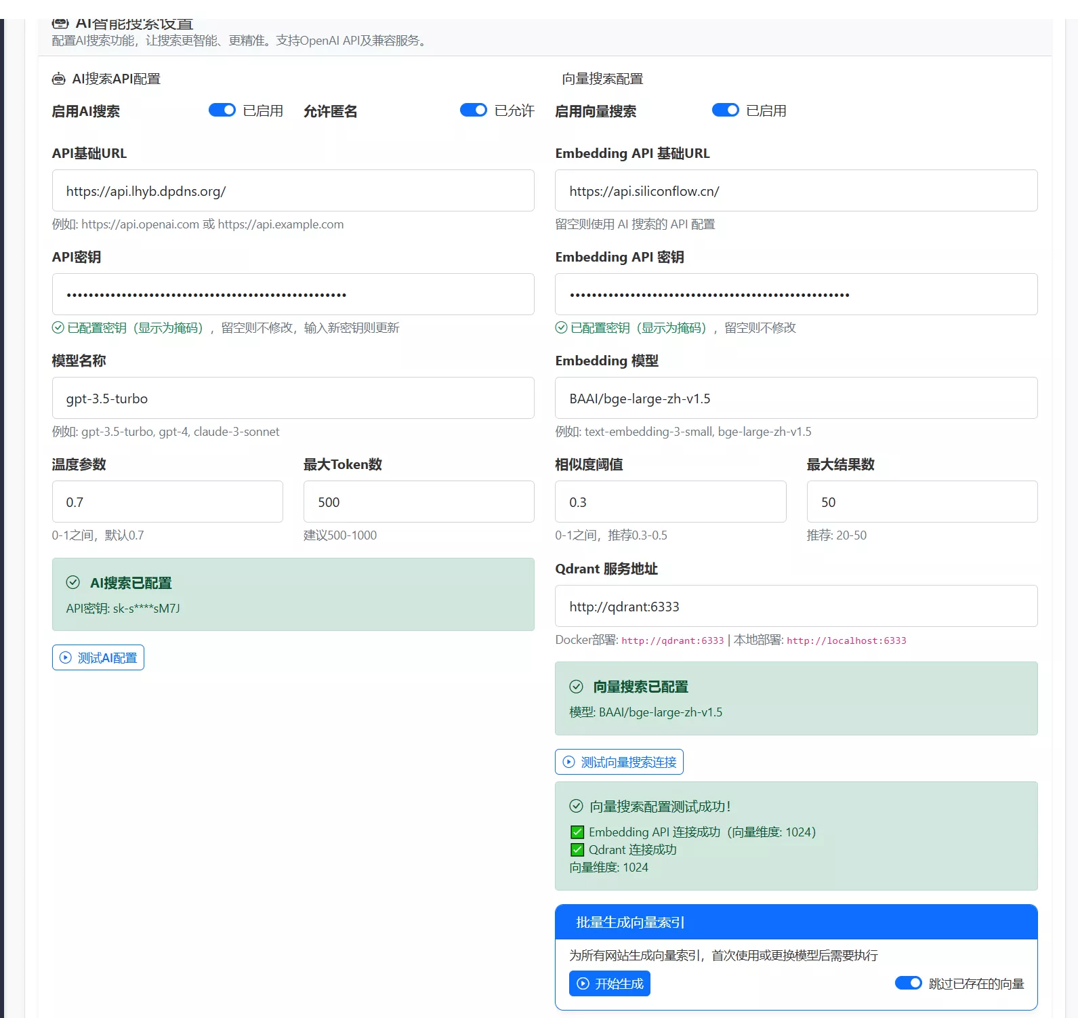
Task: Click the 批量生成向量索引 header
Action: [796, 922]
